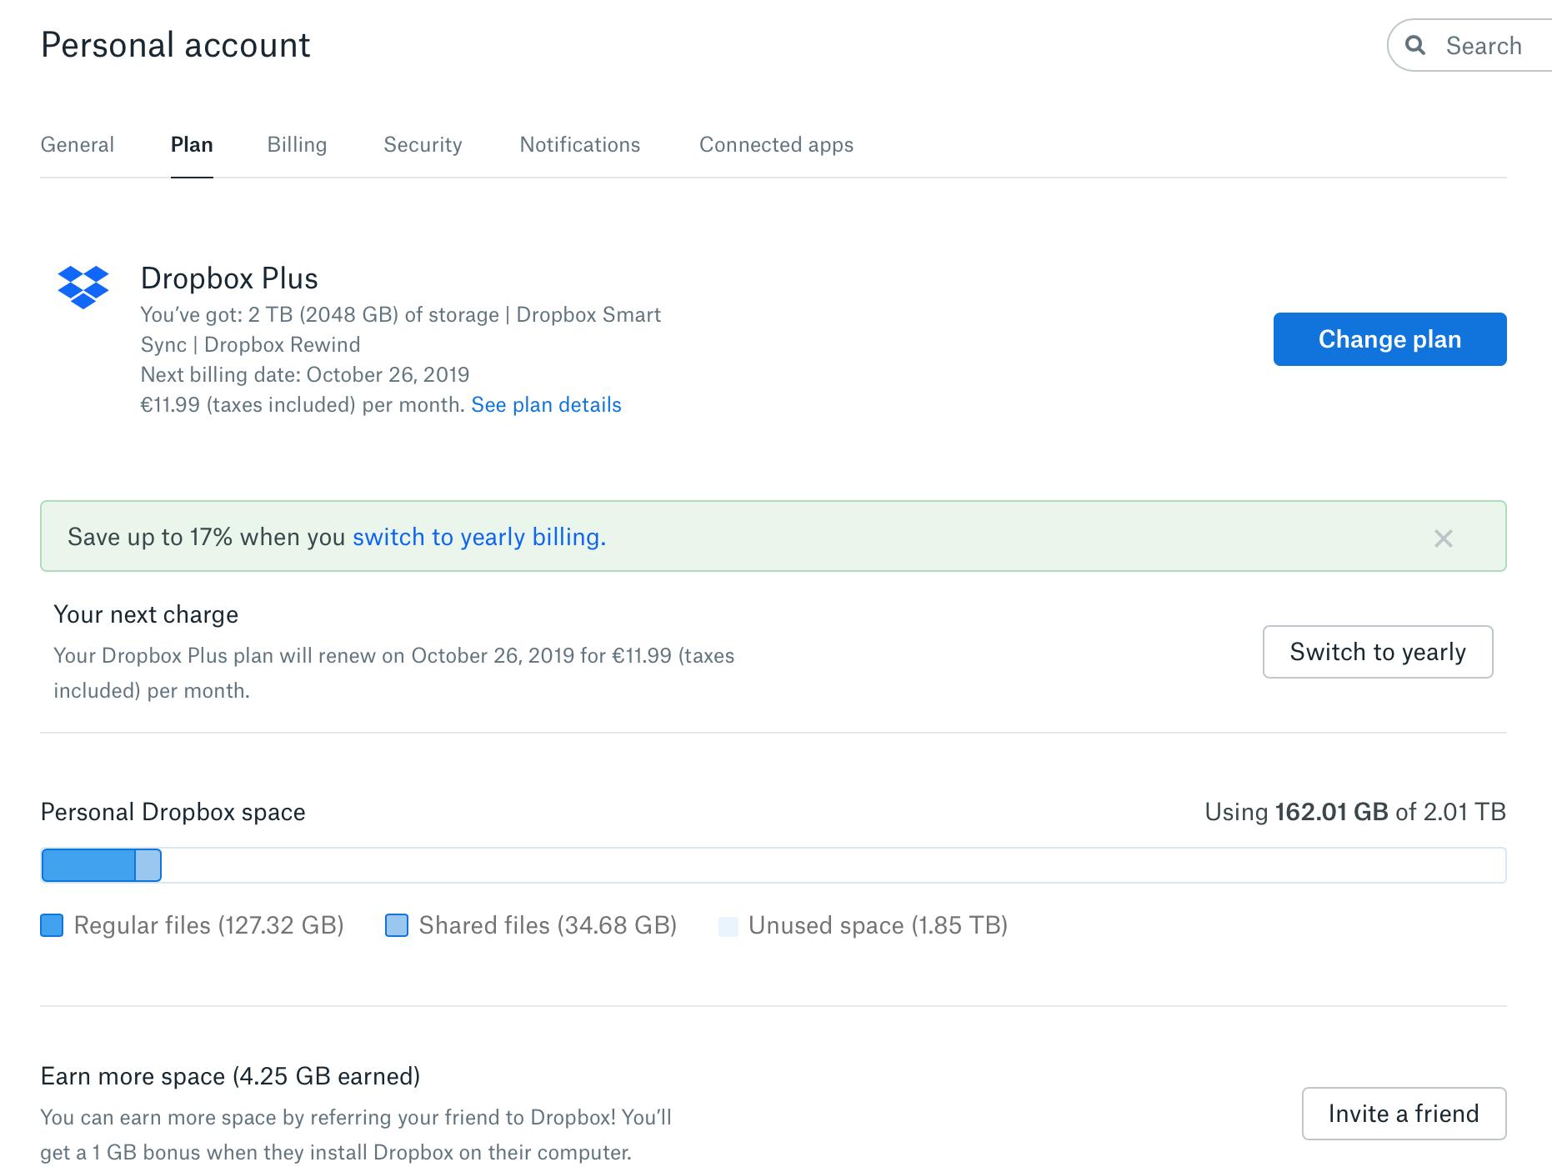Switch to the Billing tab
Image resolution: width=1552 pixels, height=1172 pixels.
click(x=297, y=145)
